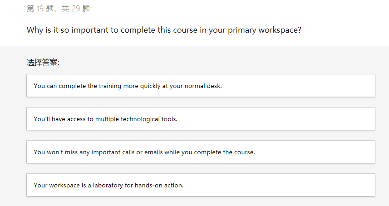This screenshot has height=206, width=389.
Task: Choose "You'll have access to multiple technological tools"
Action: [x=201, y=119]
